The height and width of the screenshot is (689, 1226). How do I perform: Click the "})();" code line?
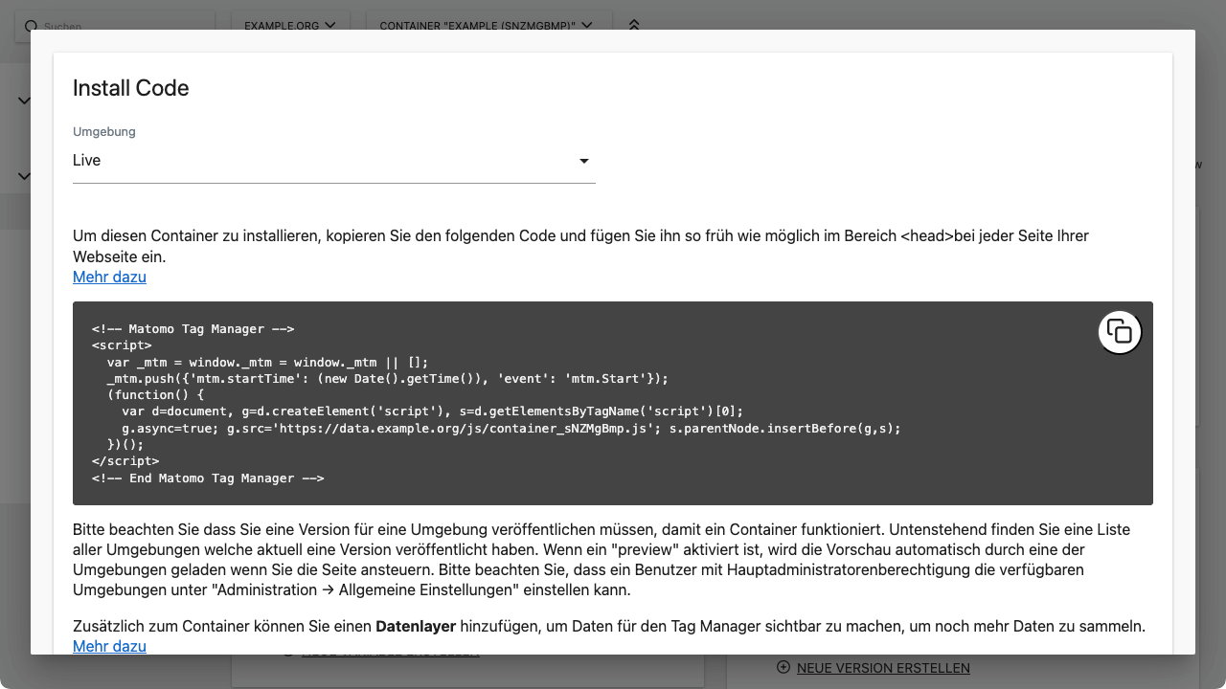pos(125,445)
